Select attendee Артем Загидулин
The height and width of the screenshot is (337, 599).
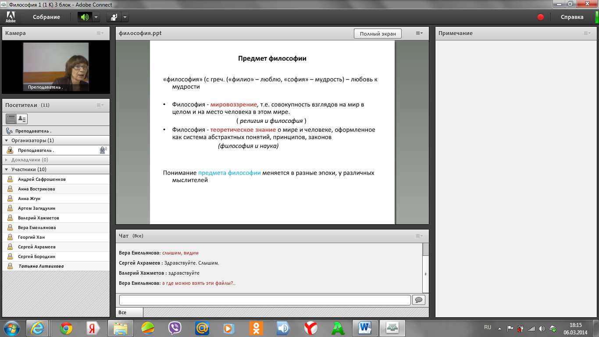[x=56, y=208]
